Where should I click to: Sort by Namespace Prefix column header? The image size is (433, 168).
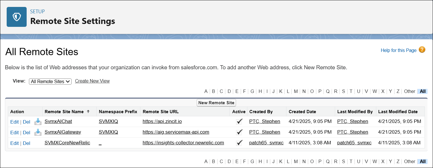118,112
